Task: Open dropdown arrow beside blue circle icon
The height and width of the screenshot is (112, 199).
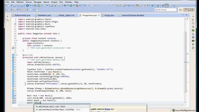Action: (30, 6)
